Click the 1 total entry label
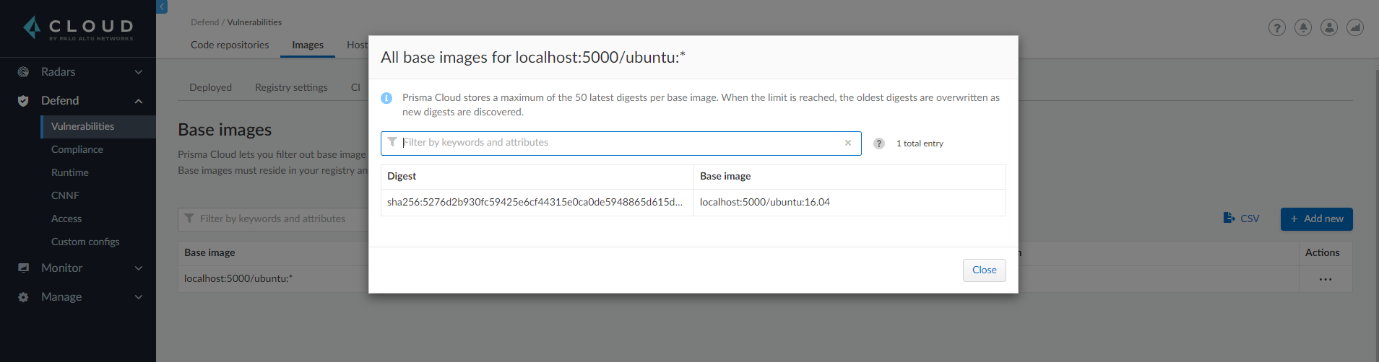Image resolution: width=1379 pixels, height=362 pixels. 920,144
